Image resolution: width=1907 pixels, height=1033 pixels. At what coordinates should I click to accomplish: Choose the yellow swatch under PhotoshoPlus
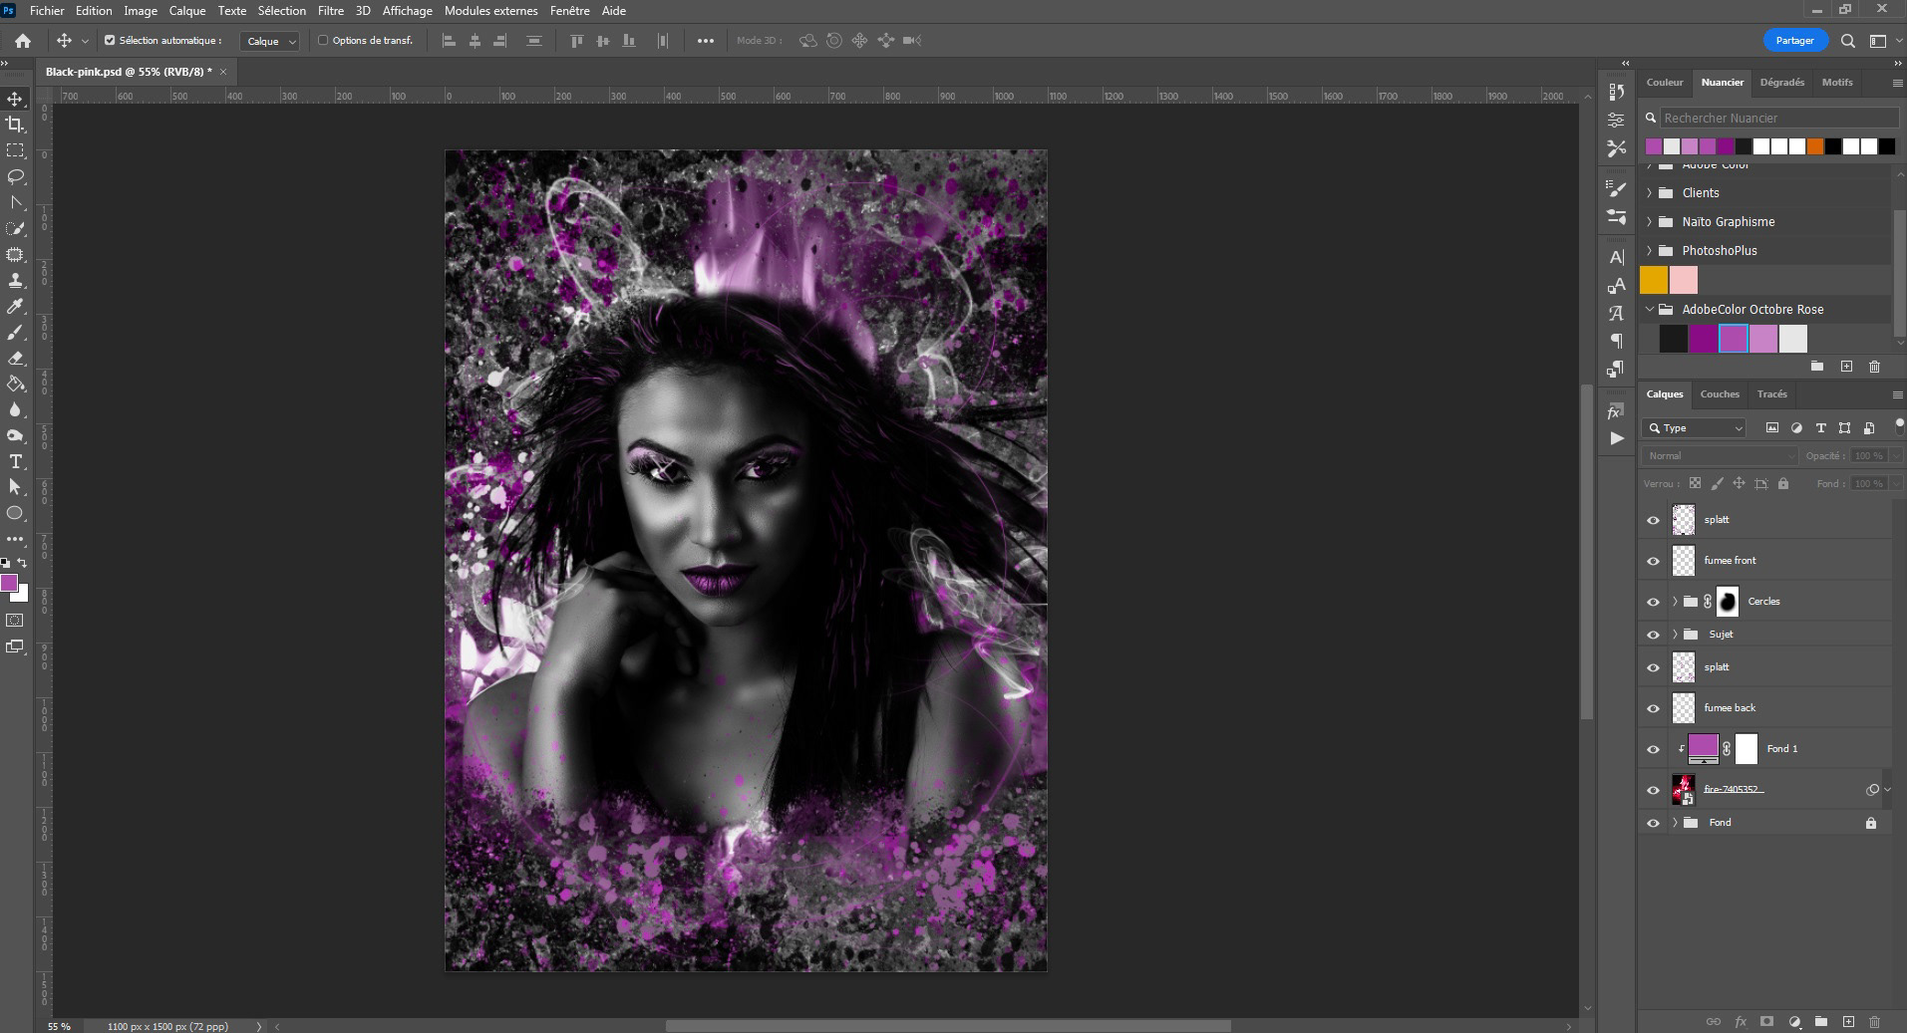pos(1654,280)
